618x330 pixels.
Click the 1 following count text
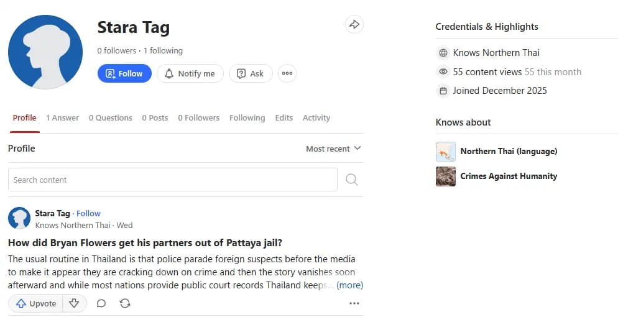[163, 51]
